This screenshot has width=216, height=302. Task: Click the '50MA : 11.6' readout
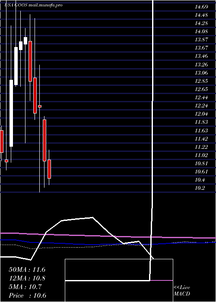coord(27,270)
